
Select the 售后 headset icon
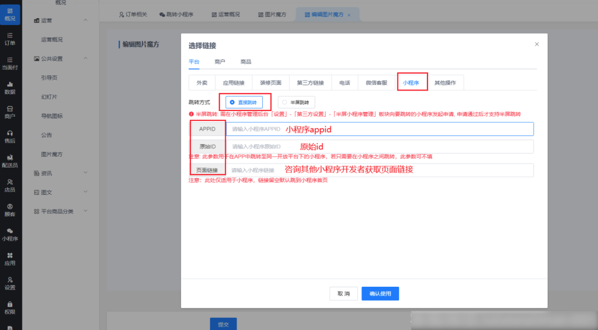tap(10, 136)
